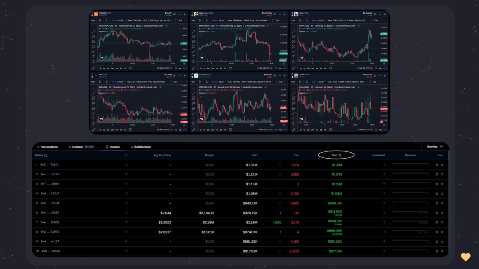Click the heart icon in bottom corner

[465, 257]
